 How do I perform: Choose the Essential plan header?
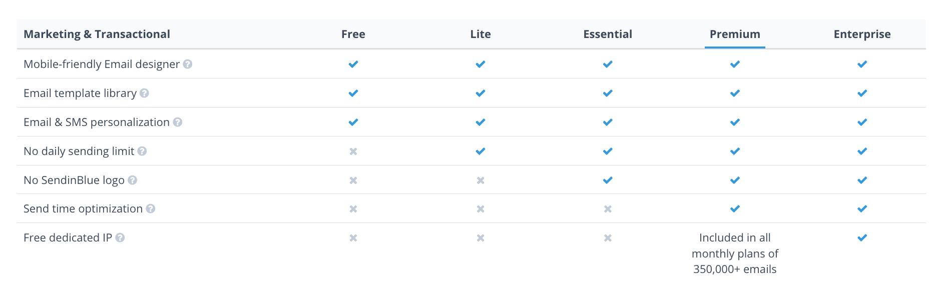(x=608, y=34)
